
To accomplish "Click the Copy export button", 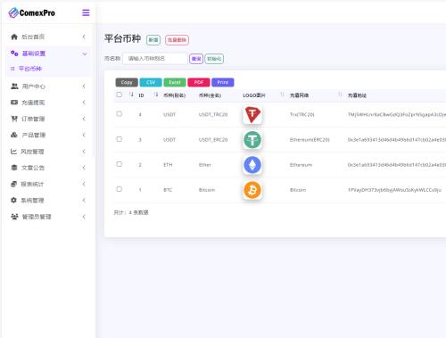I will click(x=127, y=82).
